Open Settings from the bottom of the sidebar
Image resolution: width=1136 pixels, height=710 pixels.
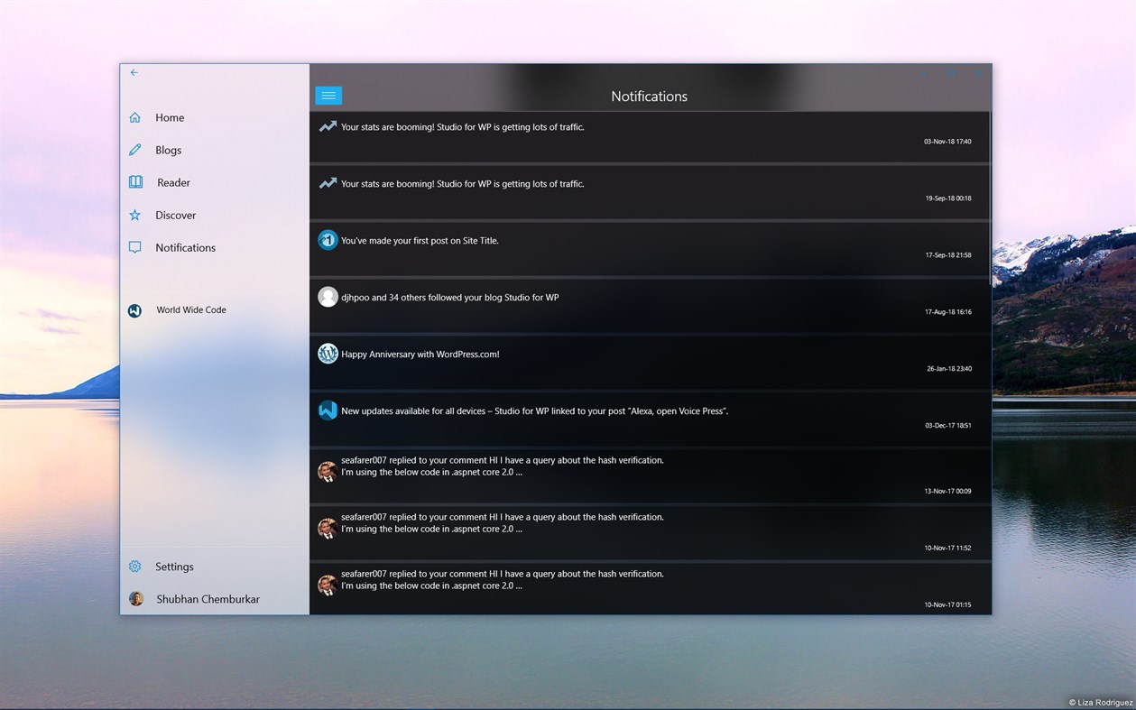click(174, 566)
